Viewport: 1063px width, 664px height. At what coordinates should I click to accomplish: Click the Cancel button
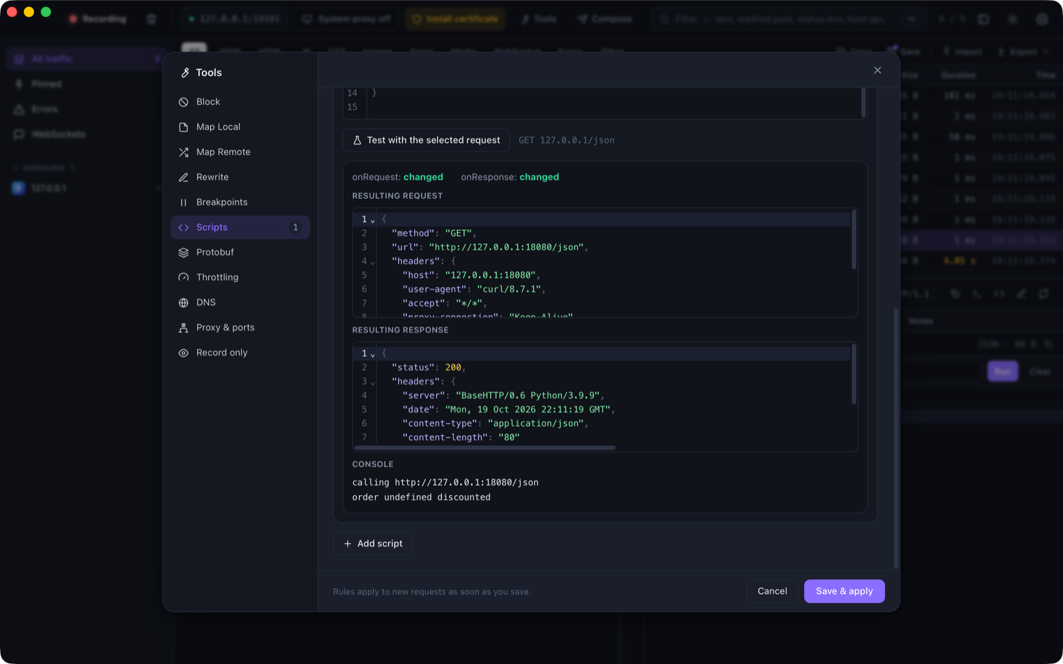(772, 591)
